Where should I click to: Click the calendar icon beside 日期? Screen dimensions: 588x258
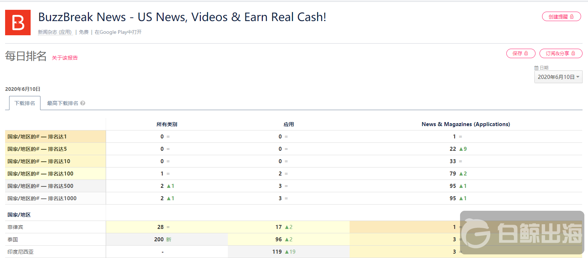(536, 68)
